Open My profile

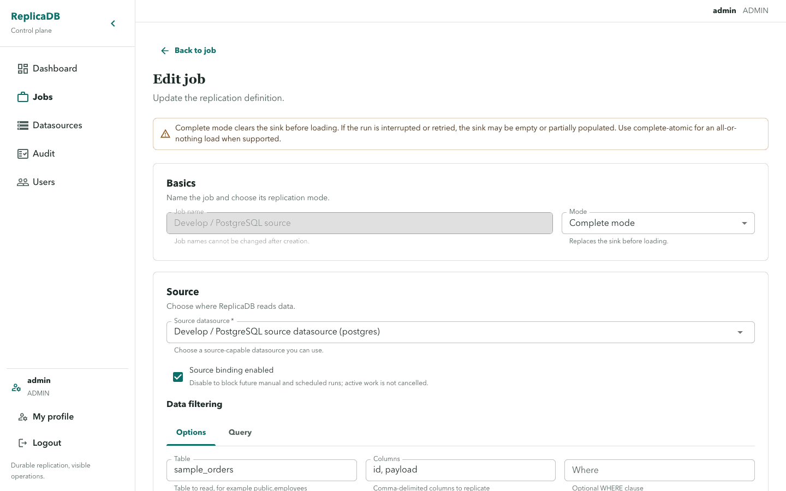pyautogui.click(x=67, y=417)
